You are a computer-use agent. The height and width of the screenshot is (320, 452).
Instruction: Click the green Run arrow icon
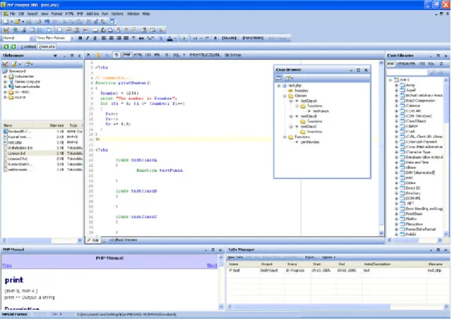click(x=184, y=38)
